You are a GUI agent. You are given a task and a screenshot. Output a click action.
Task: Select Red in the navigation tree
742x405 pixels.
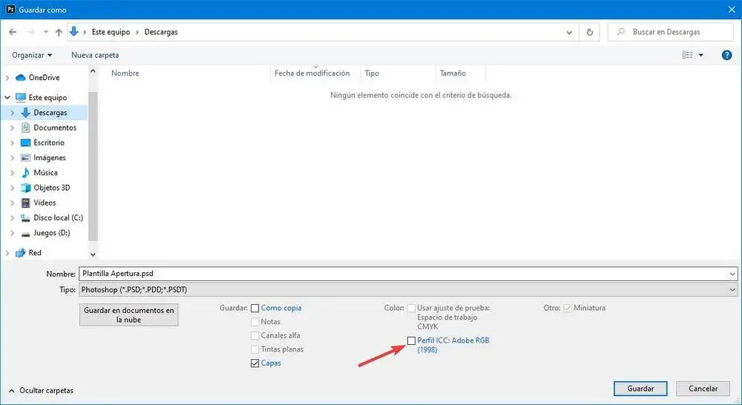35,253
